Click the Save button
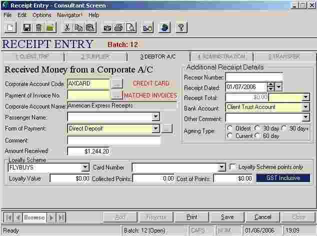Image resolution: width=317 pixels, height=236 pixels. 227,217
